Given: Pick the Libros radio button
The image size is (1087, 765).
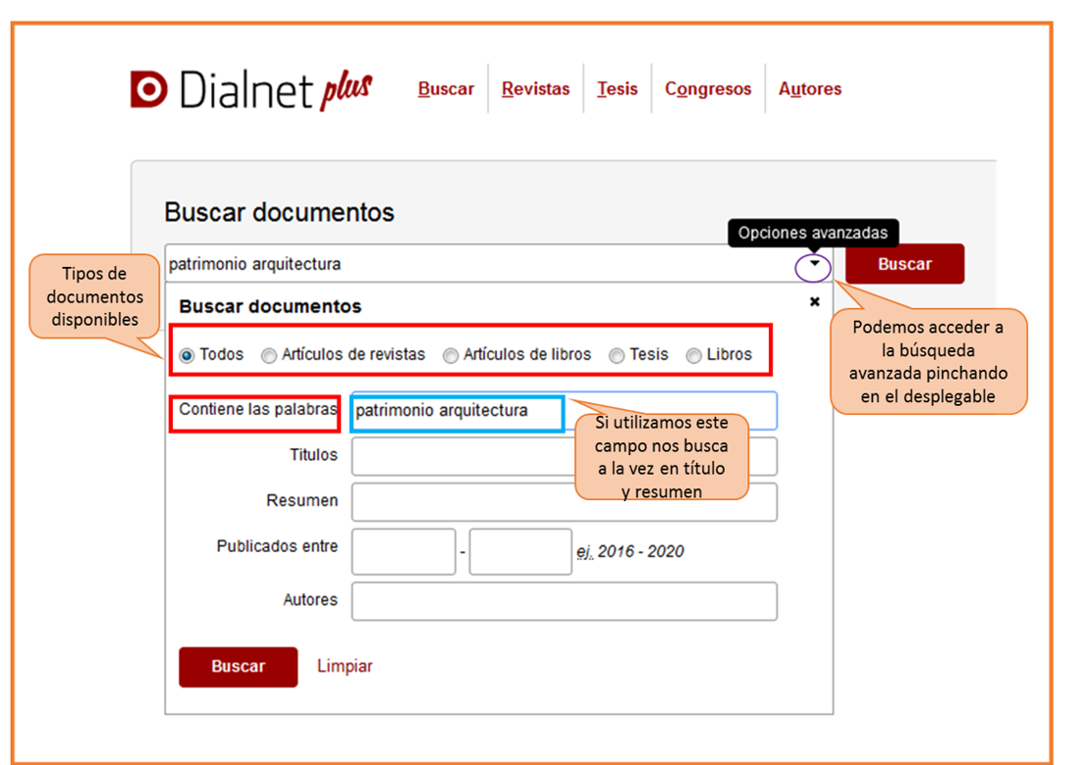Looking at the screenshot, I should pyautogui.click(x=694, y=356).
